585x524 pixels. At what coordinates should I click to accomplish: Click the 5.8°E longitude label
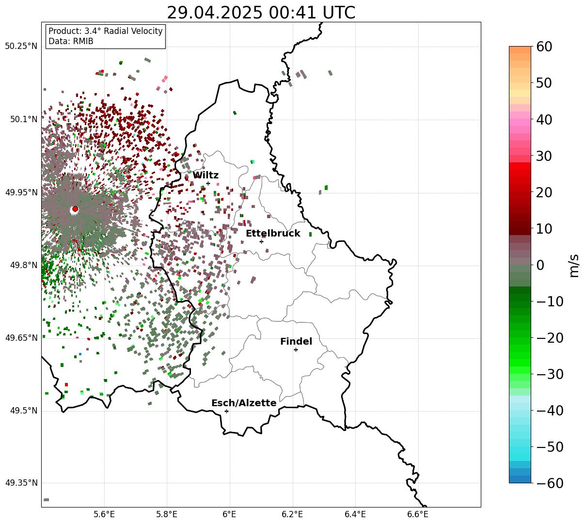pos(167,515)
